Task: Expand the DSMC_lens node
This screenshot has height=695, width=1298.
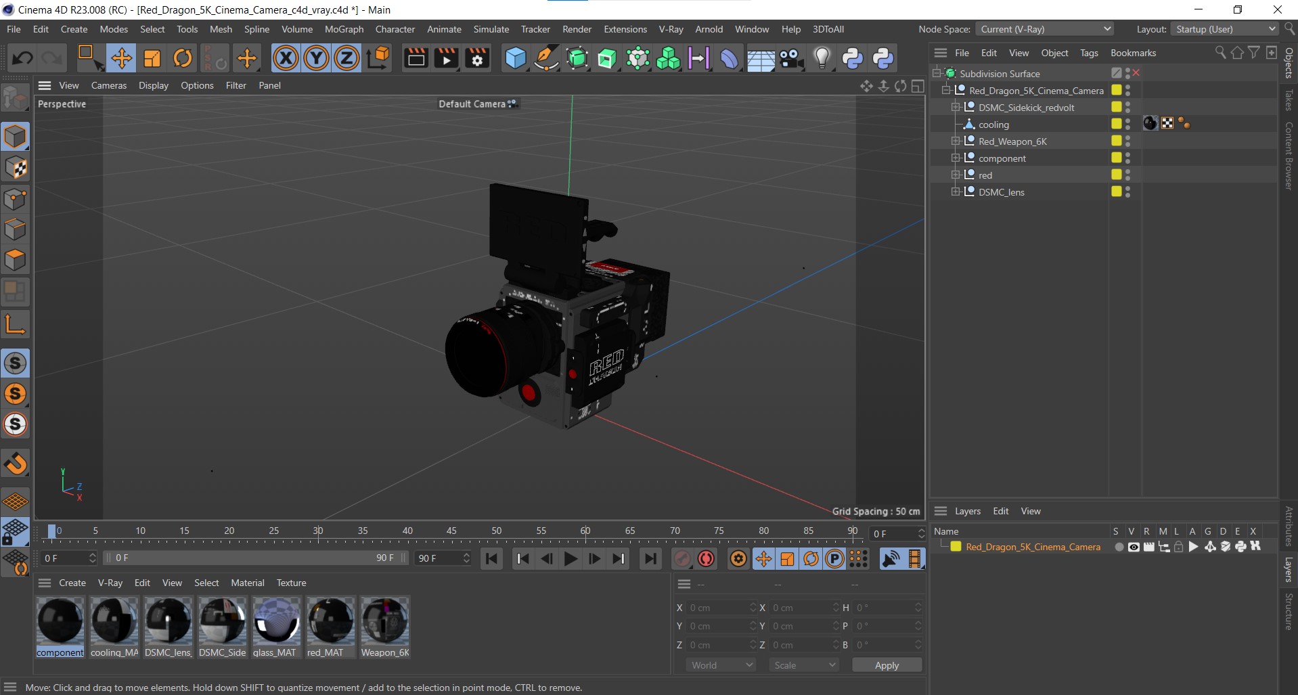Action: [x=956, y=192]
